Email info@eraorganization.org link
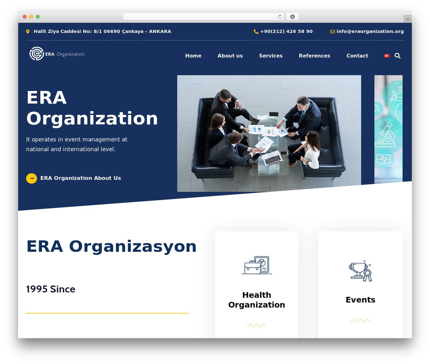Viewport: 430px width, 364px height. click(370, 31)
